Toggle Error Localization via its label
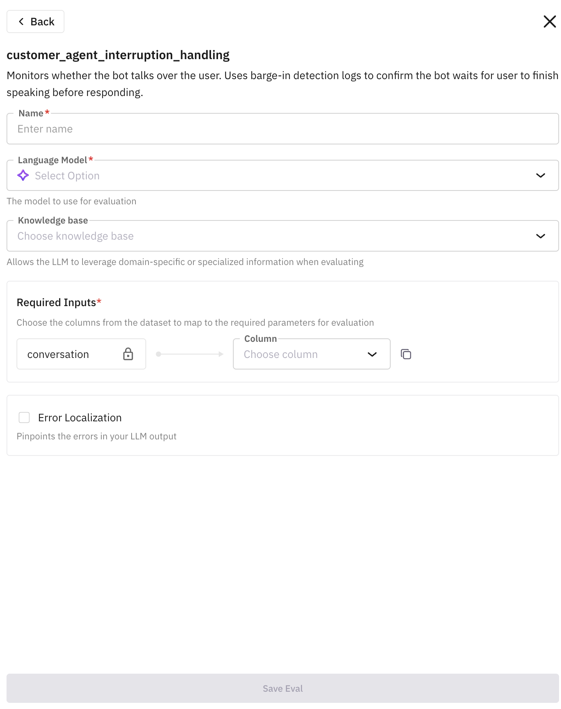Image resolution: width=561 pixels, height=709 pixels. click(79, 417)
